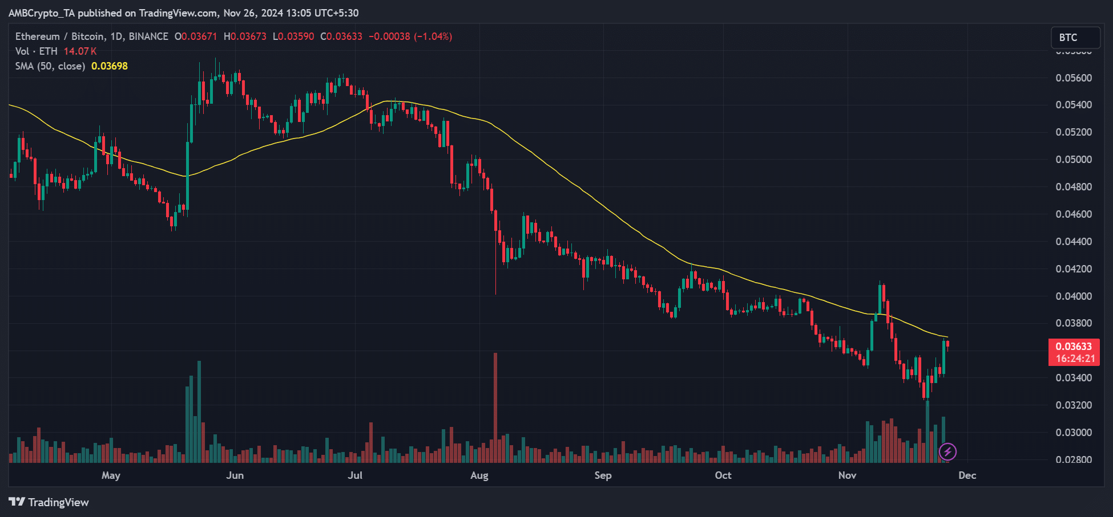Click the TradingView logo
The height and width of the screenshot is (517, 1113).
click(x=49, y=502)
